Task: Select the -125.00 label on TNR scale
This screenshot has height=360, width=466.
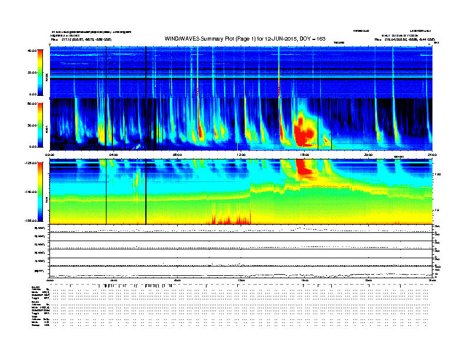Action: point(31,163)
